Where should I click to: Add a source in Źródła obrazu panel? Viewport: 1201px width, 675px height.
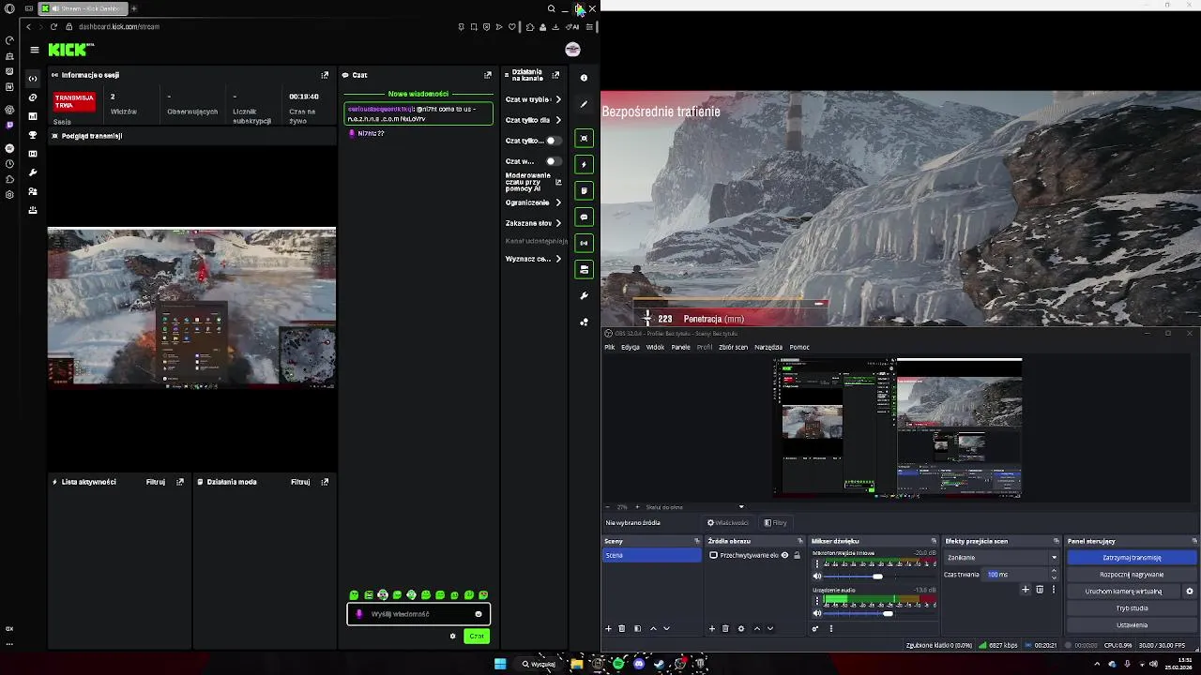(x=712, y=628)
